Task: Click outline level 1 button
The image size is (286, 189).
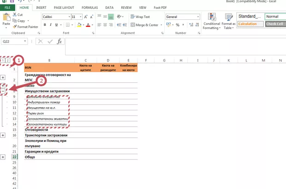Action: 3,61
